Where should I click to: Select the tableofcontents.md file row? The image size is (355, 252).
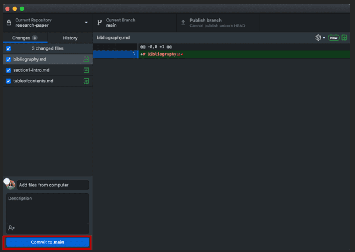pos(48,81)
